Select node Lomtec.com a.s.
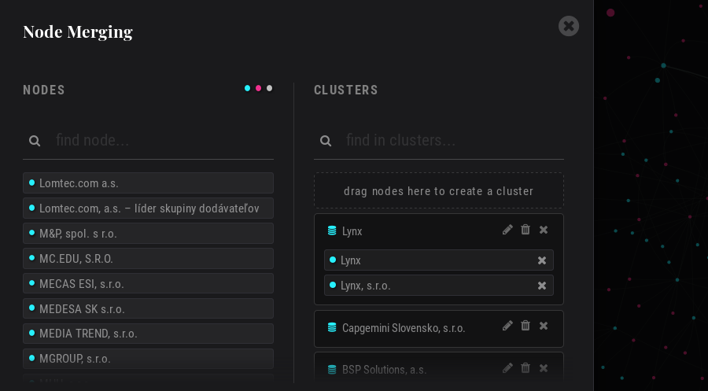The image size is (708, 391). point(148,183)
